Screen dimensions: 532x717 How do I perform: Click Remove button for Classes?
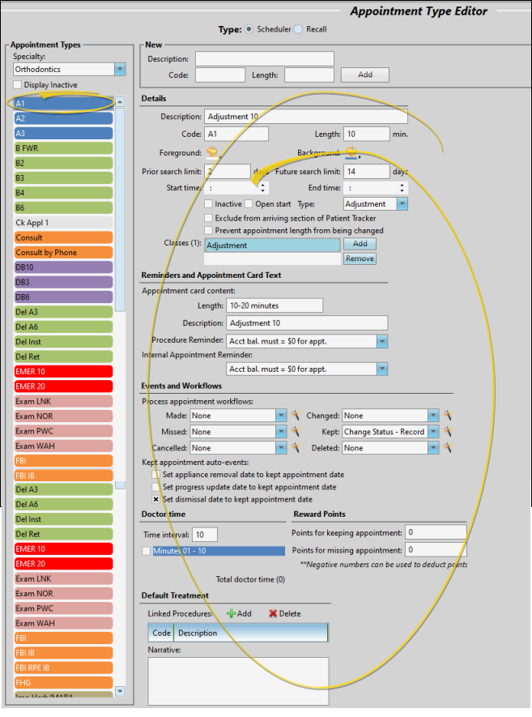(360, 258)
